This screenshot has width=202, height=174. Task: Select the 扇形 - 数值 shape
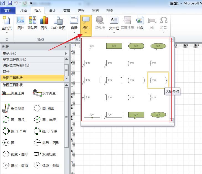click(15, 165)
